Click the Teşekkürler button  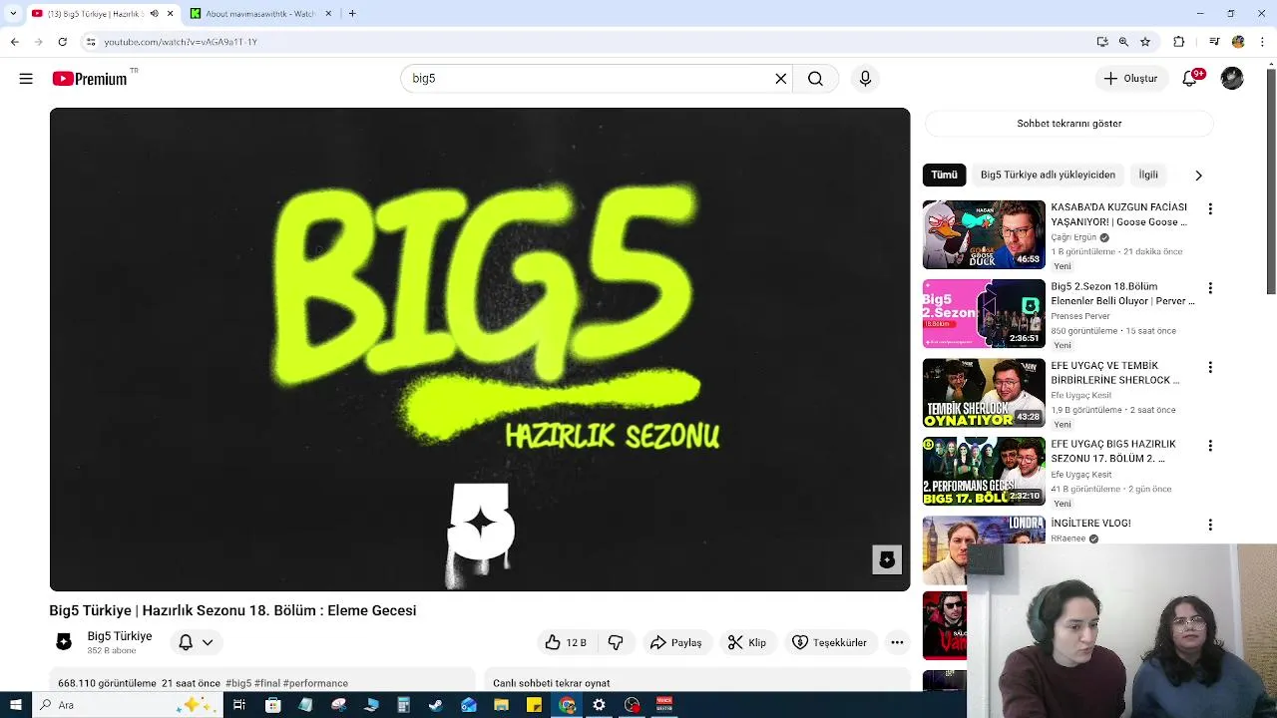[x=829, y=642]
